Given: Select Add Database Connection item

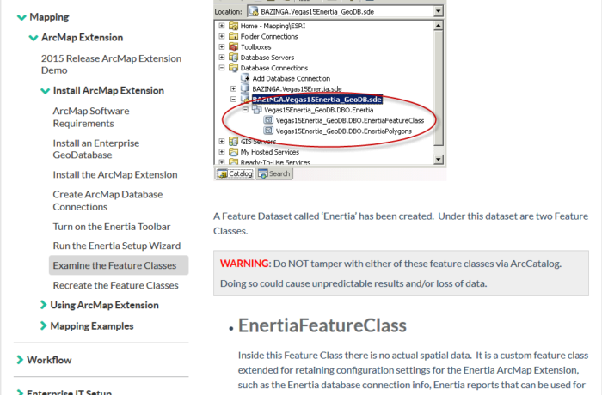Looking at the screenshot, I should [292, 78].
